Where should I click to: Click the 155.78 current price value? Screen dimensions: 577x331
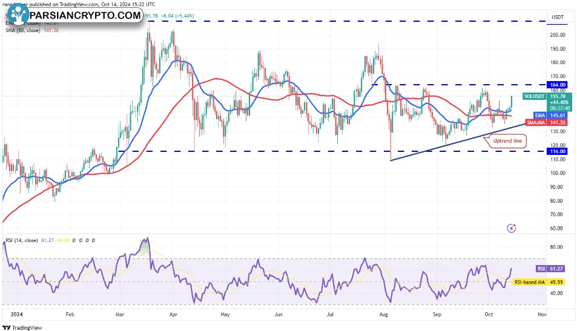(x=558, y=96)
